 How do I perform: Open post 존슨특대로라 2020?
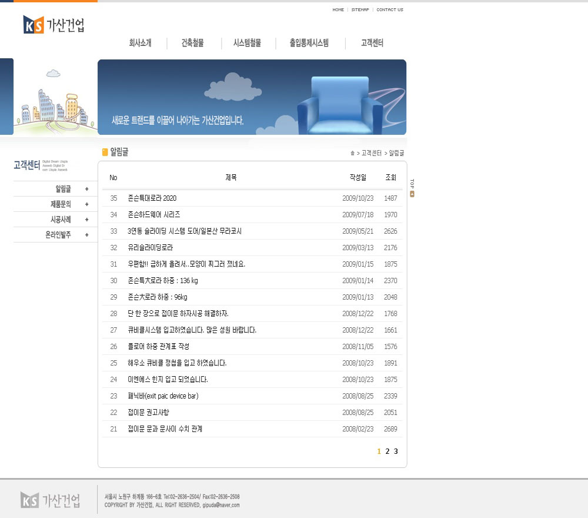152,198
